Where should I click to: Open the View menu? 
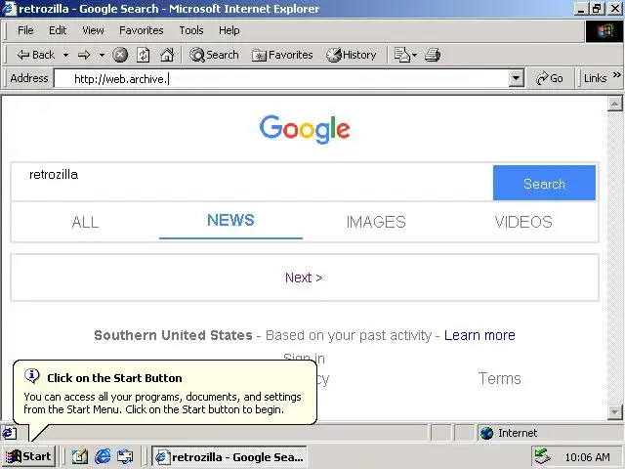(x=93, y=30)
